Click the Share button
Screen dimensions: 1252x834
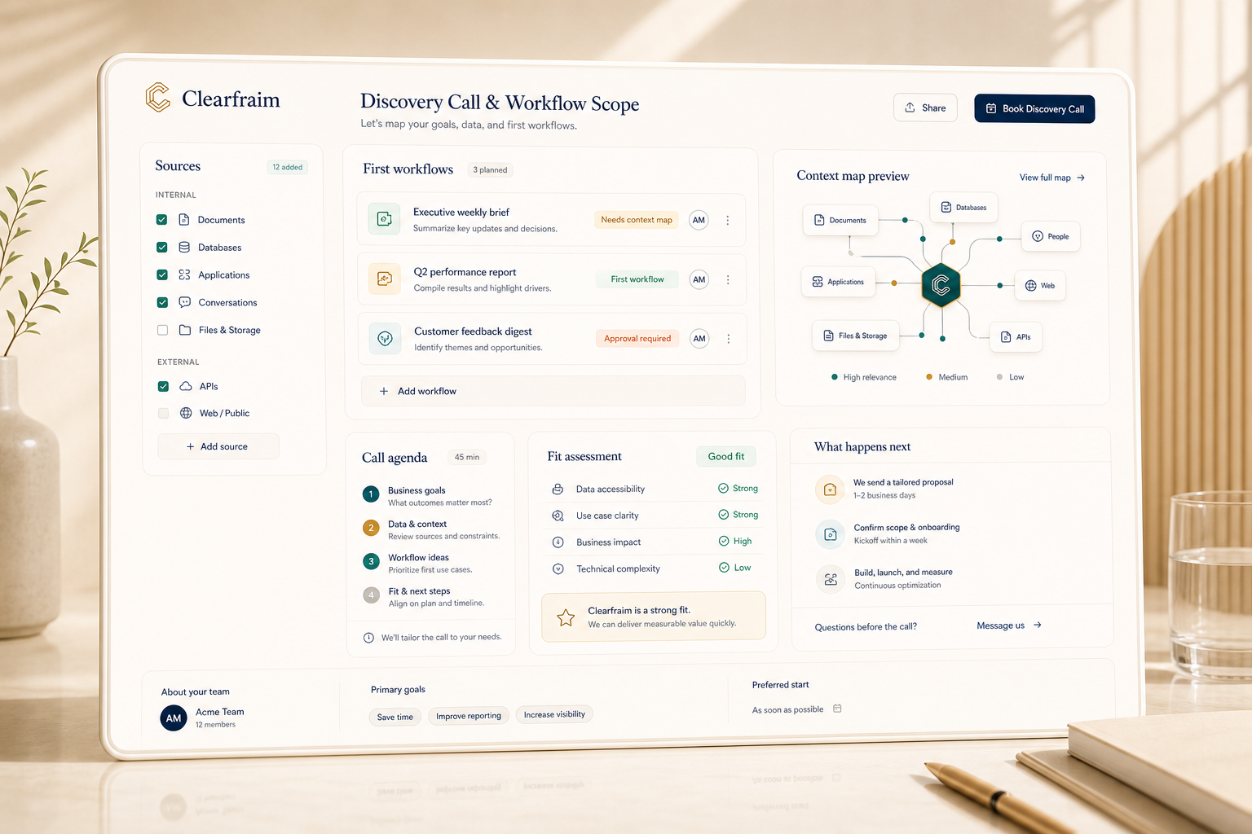coord(925,108)
